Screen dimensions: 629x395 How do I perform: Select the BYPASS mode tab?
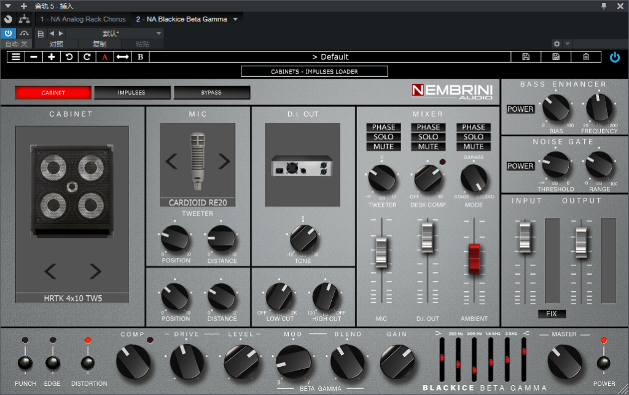point(211,93)
